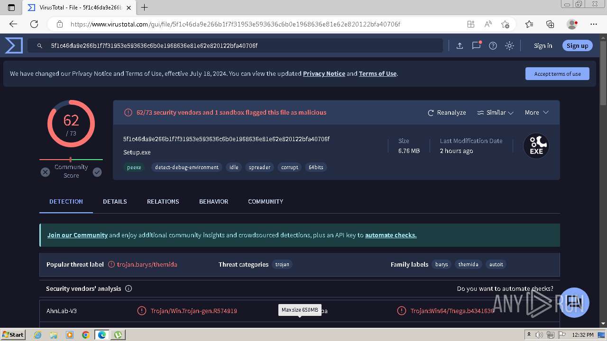The image size is (607, 341).
Task: Toggle the light/dark theme icon
Action: click(x=510, y=45)
